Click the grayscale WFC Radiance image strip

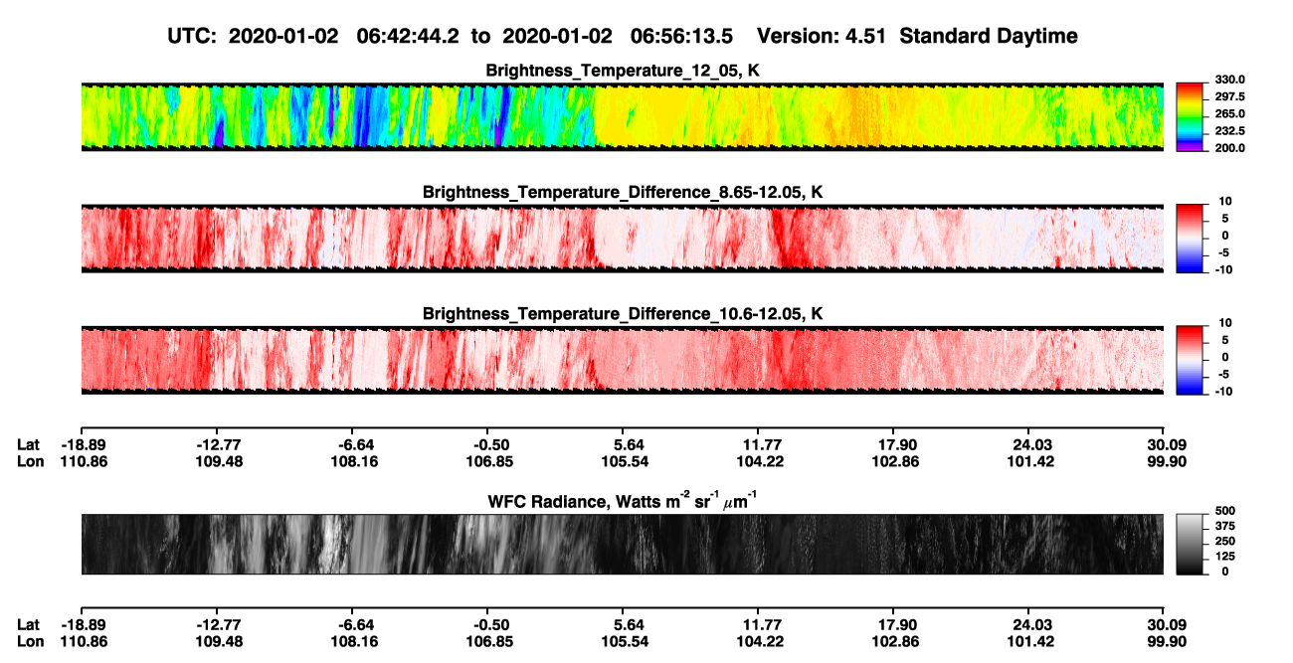[x=623, y=545]
